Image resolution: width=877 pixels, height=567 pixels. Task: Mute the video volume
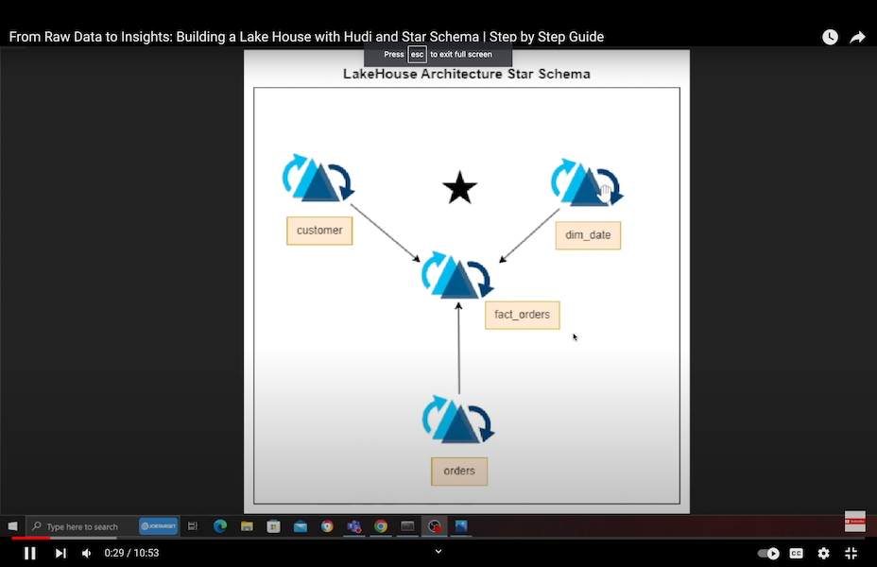pos(86,553)
